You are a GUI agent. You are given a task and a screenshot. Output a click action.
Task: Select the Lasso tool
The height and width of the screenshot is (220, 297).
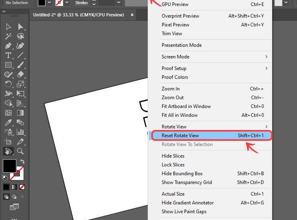20,36
